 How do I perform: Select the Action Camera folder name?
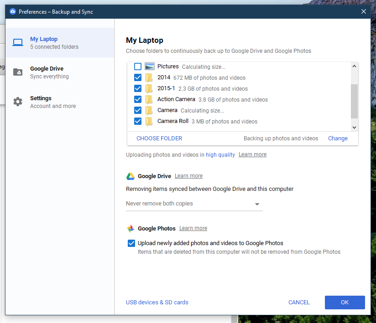click(176, 99)
